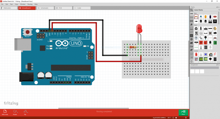This screenshot has width=220, height=119.
Task: Choose the yellow tantalum capacitor part
Action: point(206,17)
